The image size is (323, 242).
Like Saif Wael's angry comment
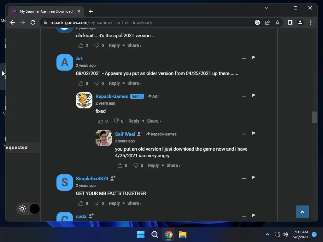pyautogui.click(x=120, y=165)
